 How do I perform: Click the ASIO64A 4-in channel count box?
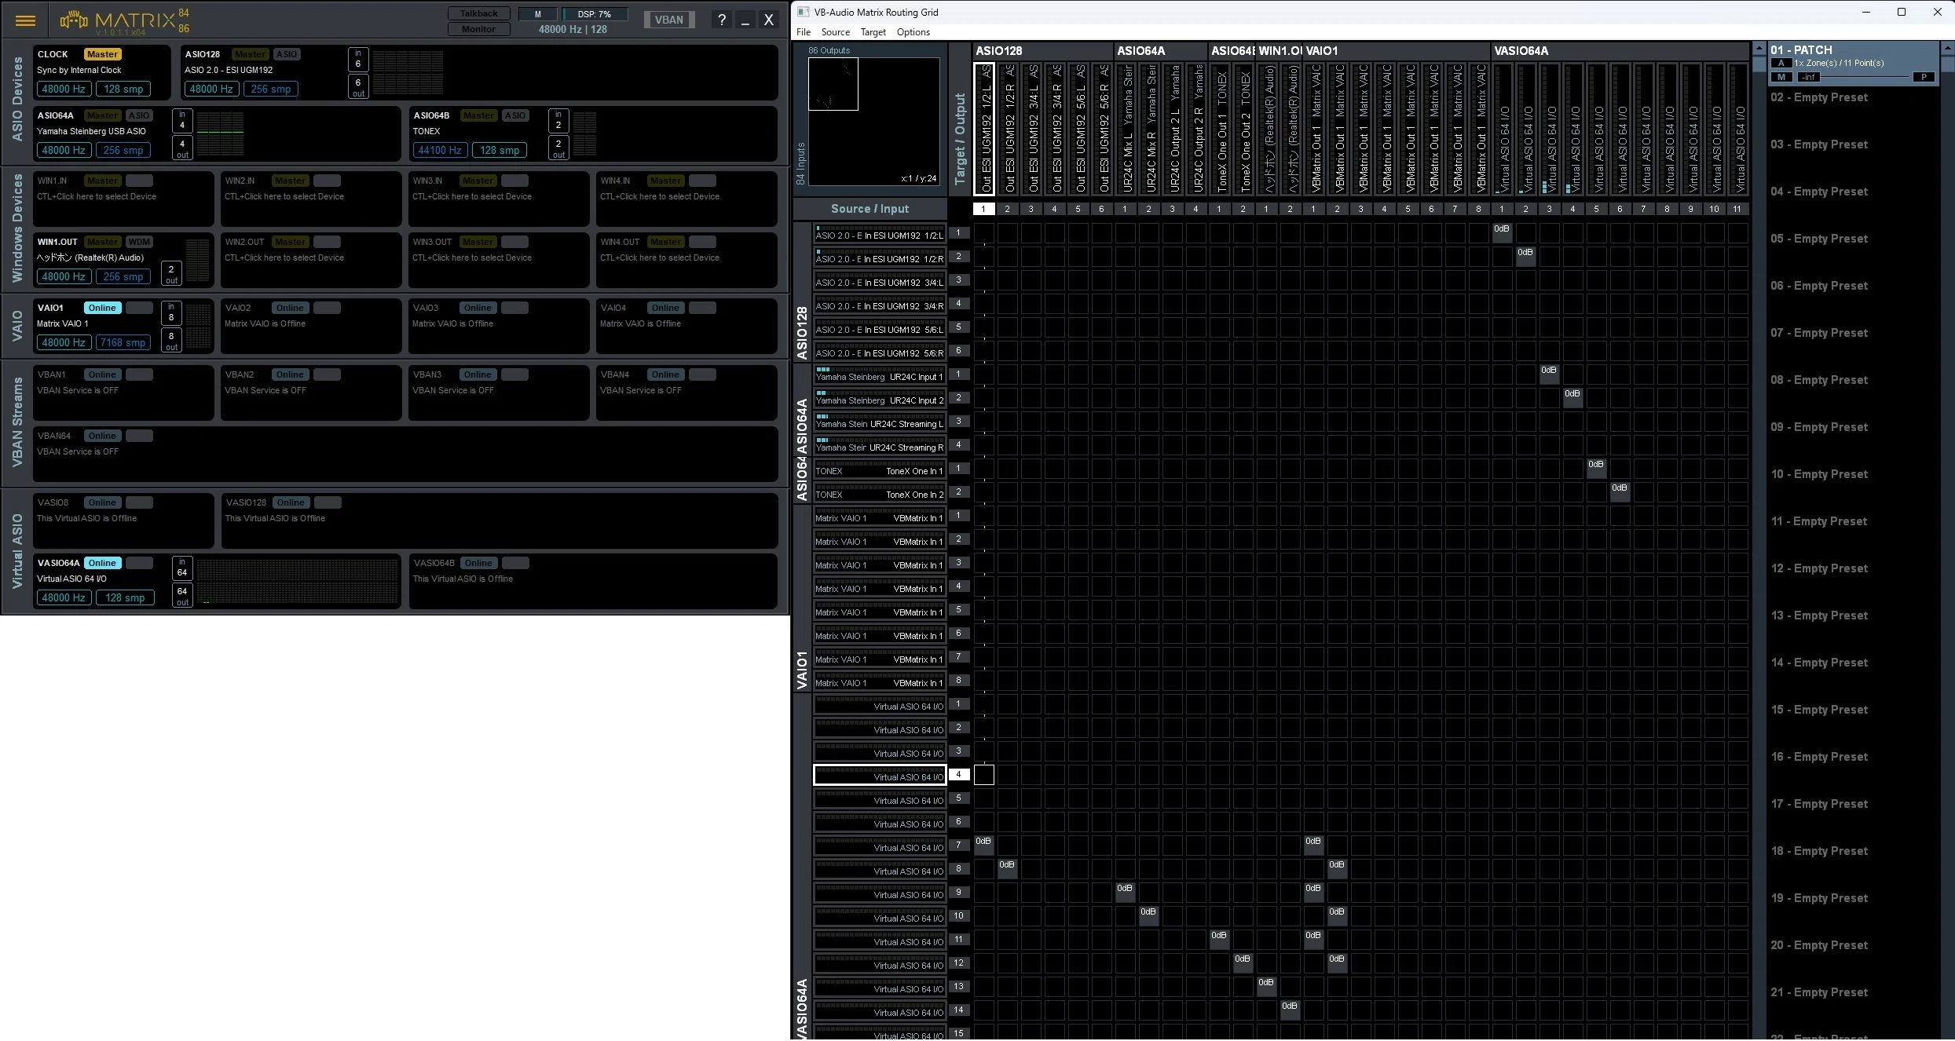pos(182,120)
